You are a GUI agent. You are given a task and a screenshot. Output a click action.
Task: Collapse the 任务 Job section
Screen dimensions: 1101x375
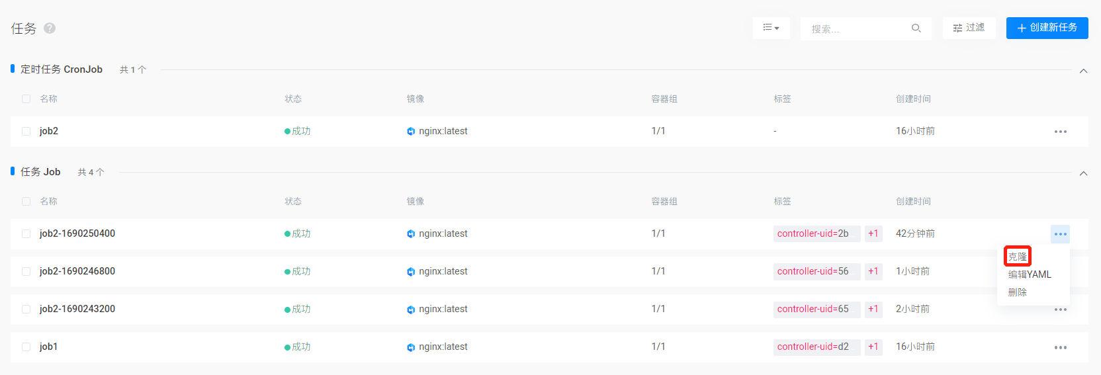tap(1083, 173)
